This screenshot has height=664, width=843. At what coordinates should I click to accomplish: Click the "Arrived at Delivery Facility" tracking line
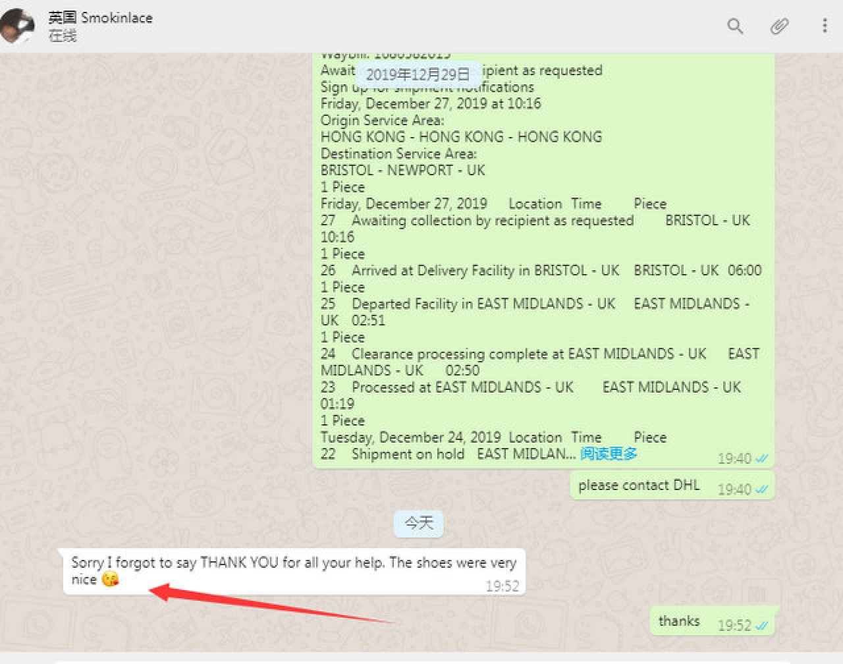point(485,271)
